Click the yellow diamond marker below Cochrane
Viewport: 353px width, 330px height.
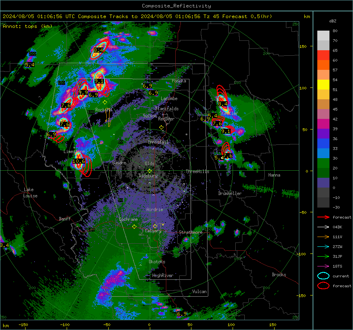[x=134, y=227]
